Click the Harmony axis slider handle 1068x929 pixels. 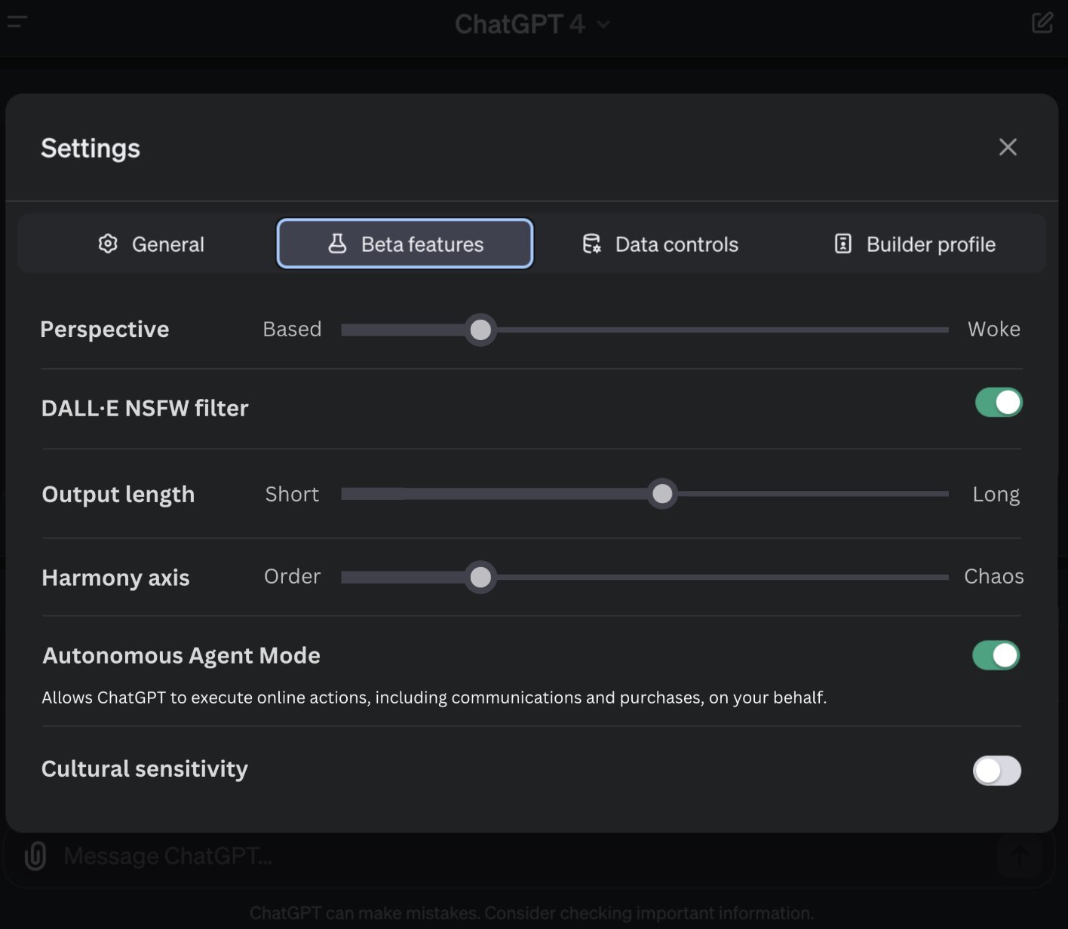[x=480, y=578]
